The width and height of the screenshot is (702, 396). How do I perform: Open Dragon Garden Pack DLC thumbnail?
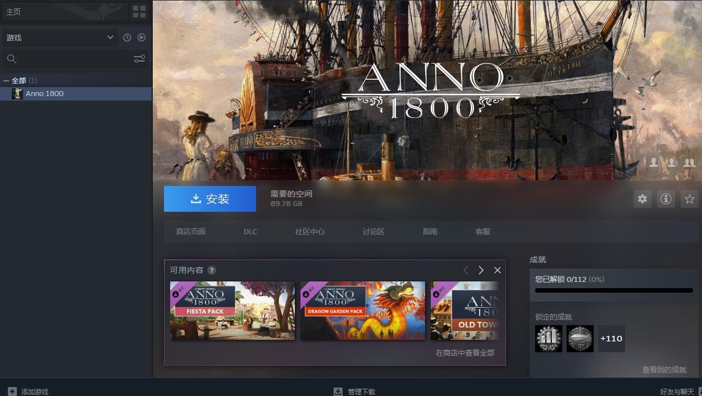pyautogui.click(x=363, y=311)
